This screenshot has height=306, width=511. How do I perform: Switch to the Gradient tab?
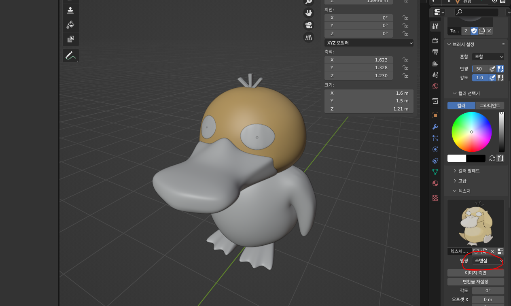[490, 106]
